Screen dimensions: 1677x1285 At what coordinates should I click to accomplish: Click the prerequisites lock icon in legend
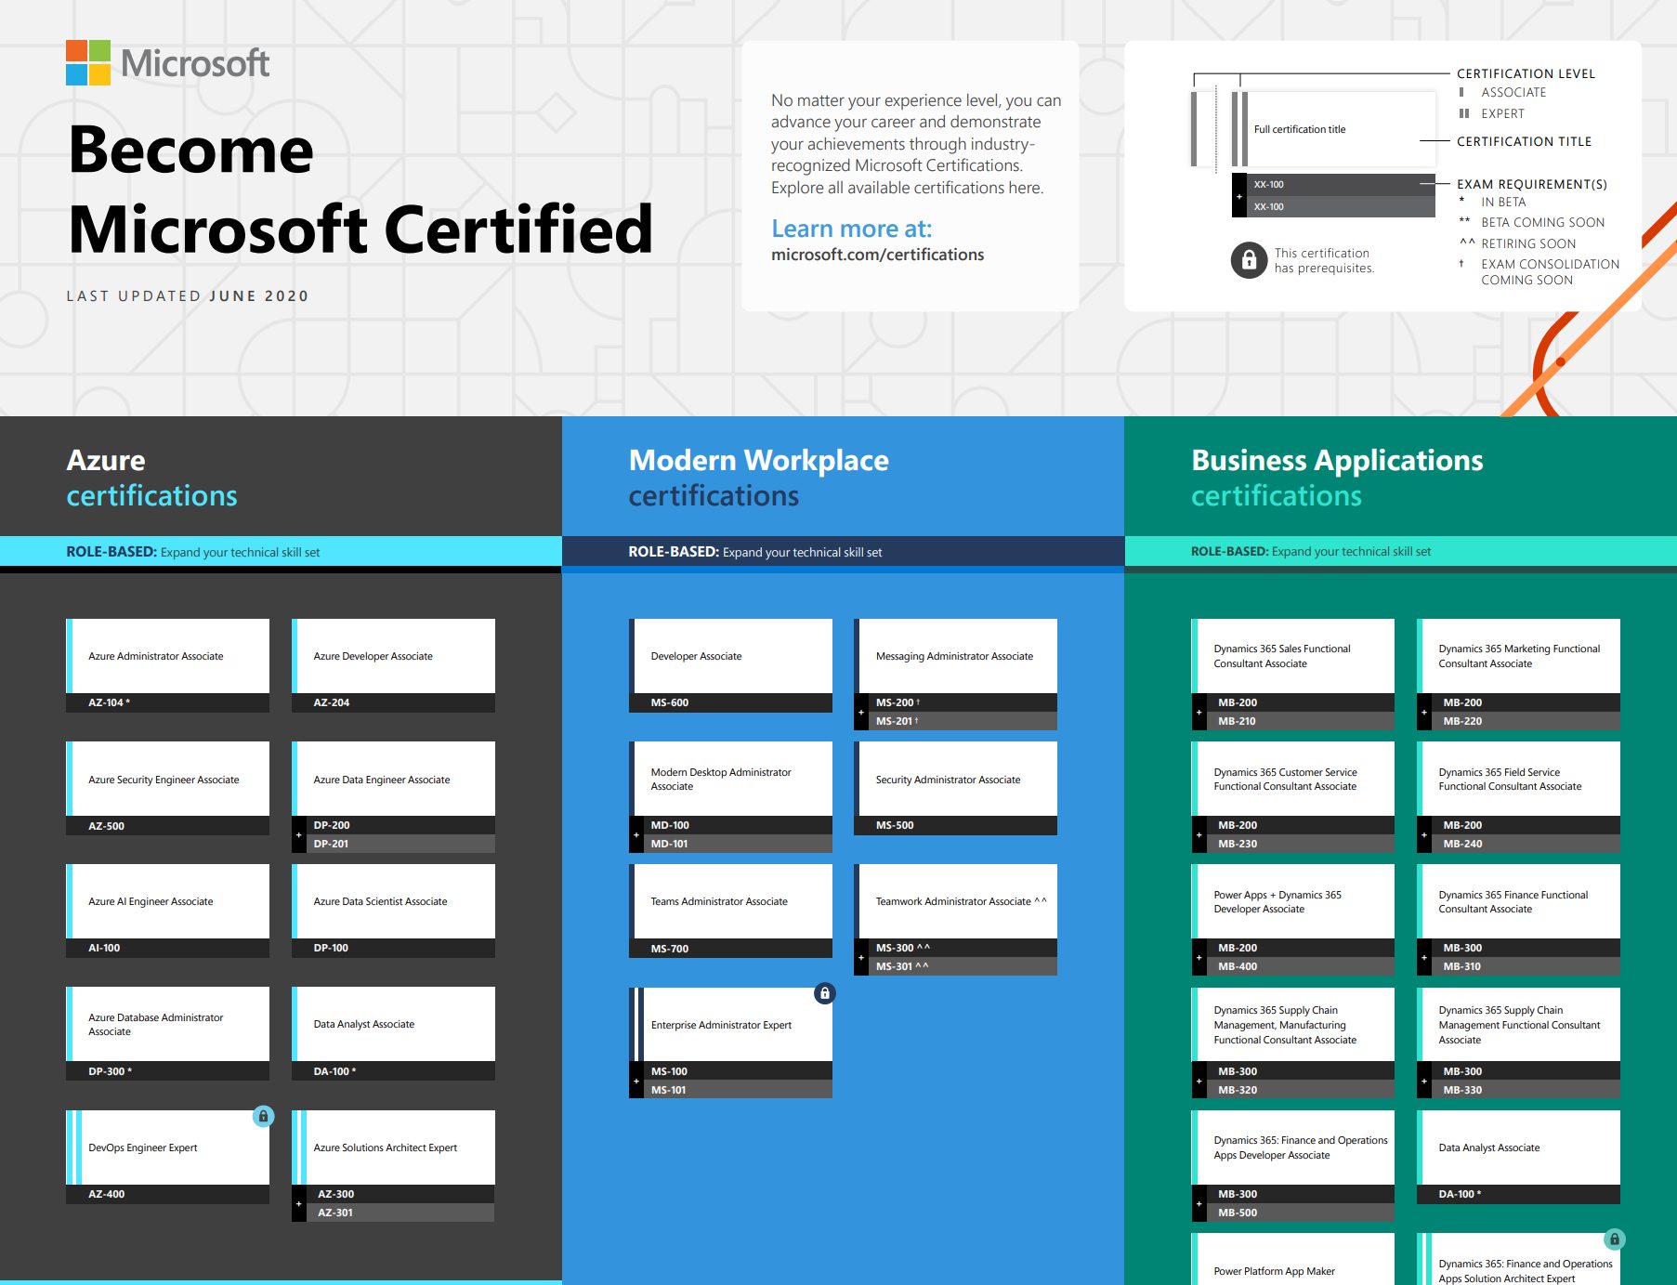pos(1249,261)
